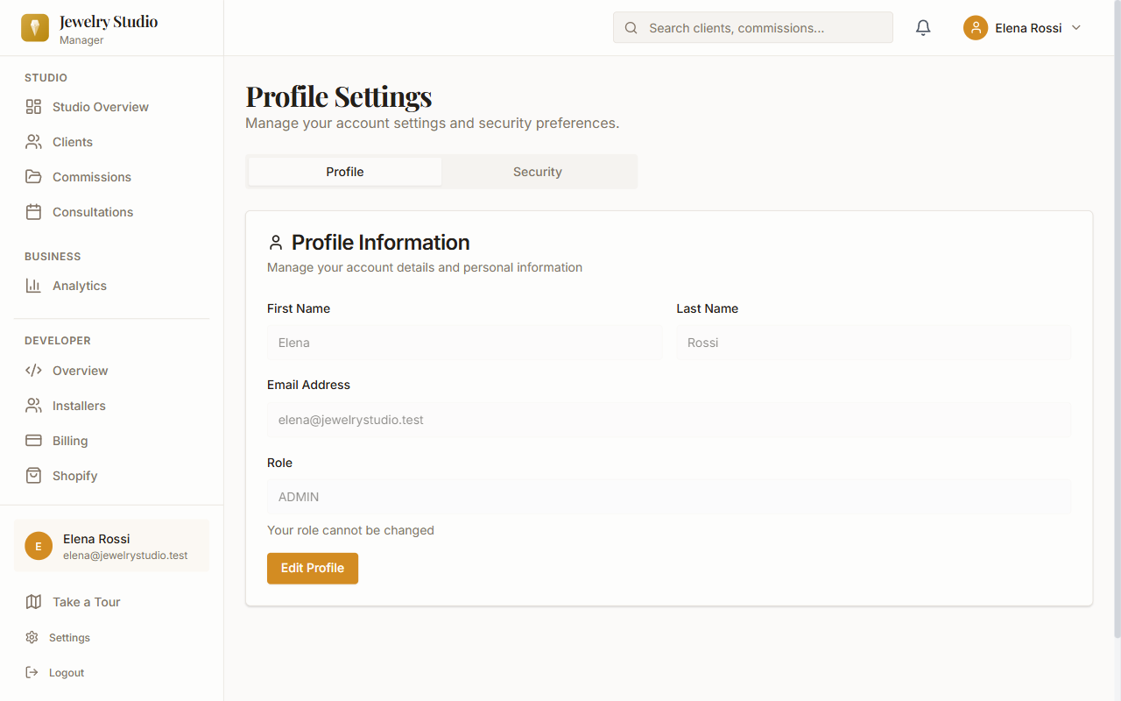This screenshot has height=701, width=1121.
Task: Click the Edit Profile button
Action: (313, 568)
